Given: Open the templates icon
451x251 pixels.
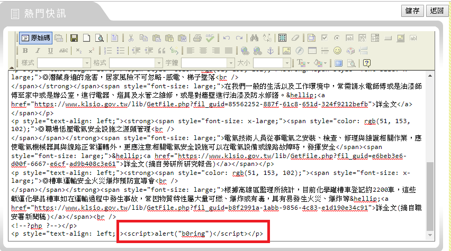Looking at the screenshot, I should [114, 38].
